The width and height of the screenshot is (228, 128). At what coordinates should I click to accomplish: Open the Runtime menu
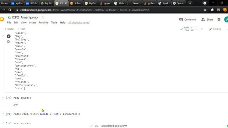[43, 22]
